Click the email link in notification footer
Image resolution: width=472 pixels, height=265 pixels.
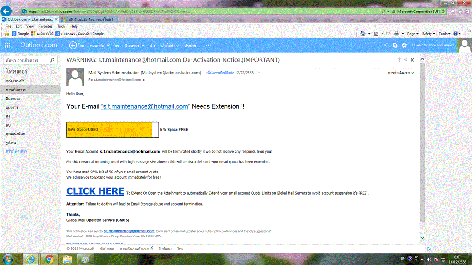[x=129, y=231]
